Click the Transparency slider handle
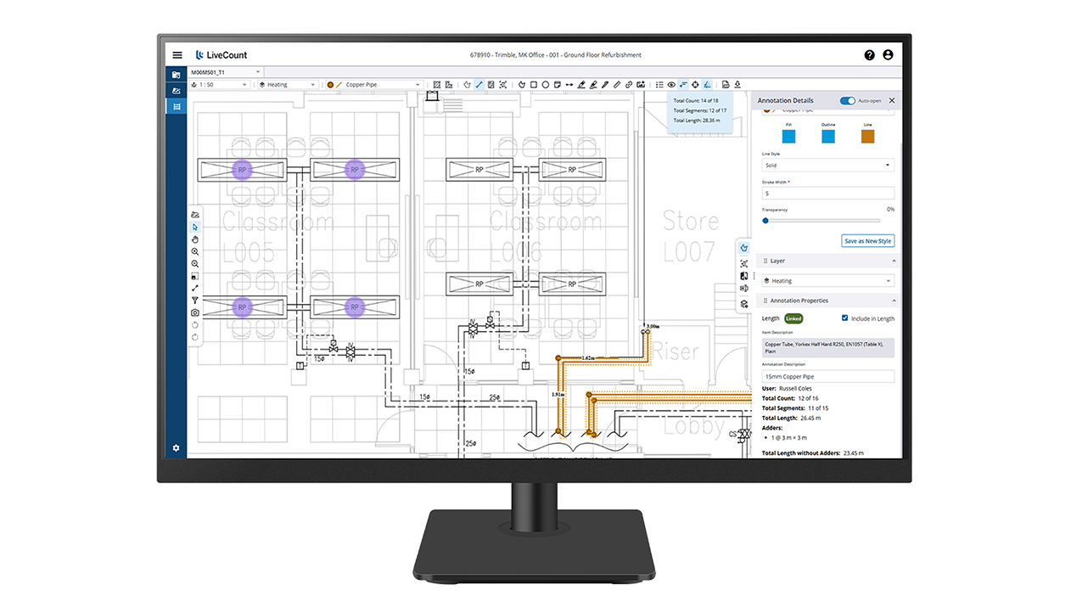This screenshot has width=1071, height=601. click(765, 221)
